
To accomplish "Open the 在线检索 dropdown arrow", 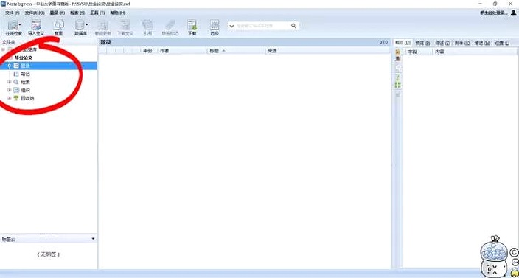I will (20, 25).
